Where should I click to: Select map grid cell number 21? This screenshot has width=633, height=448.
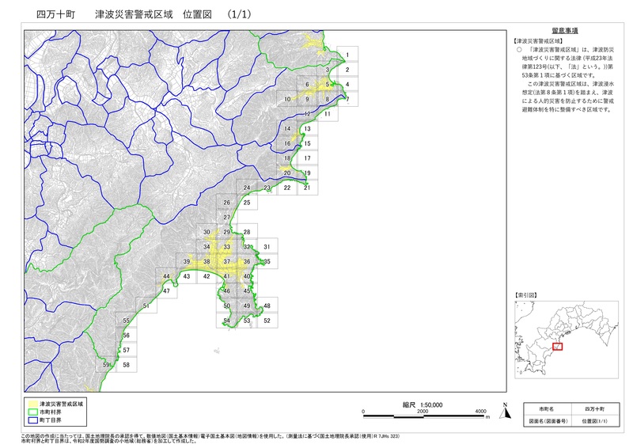pyautogui.click(x=307, y=188)
